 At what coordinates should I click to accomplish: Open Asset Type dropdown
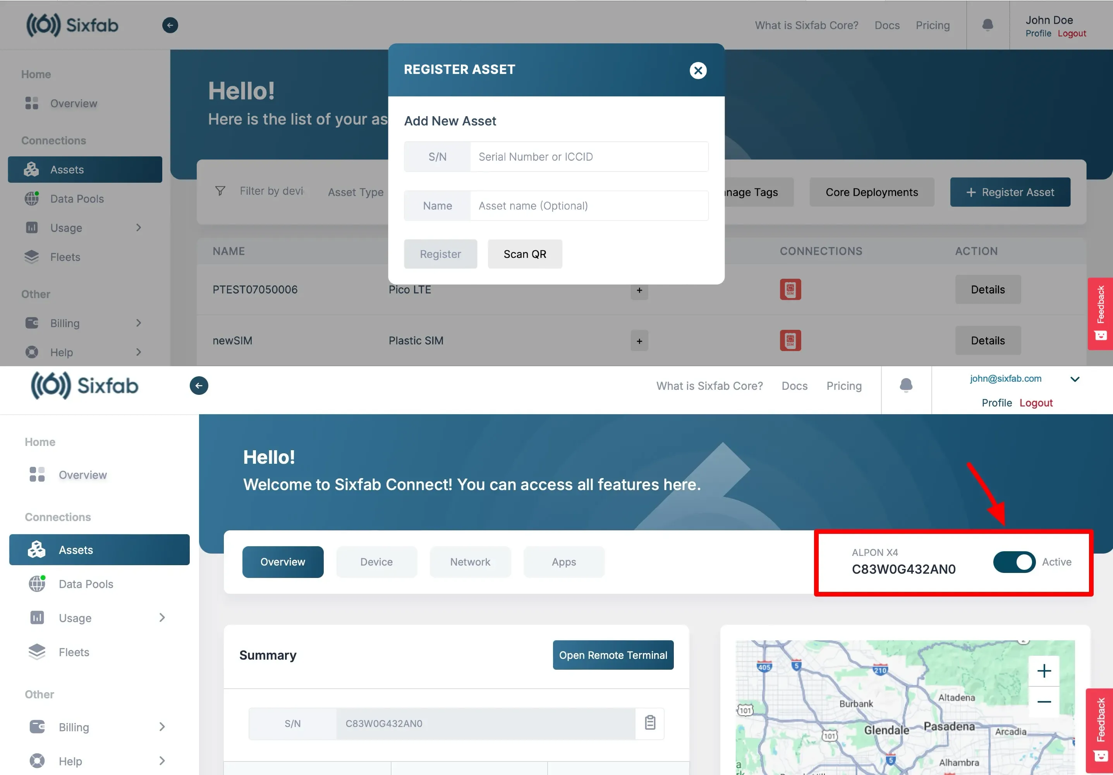356,192
